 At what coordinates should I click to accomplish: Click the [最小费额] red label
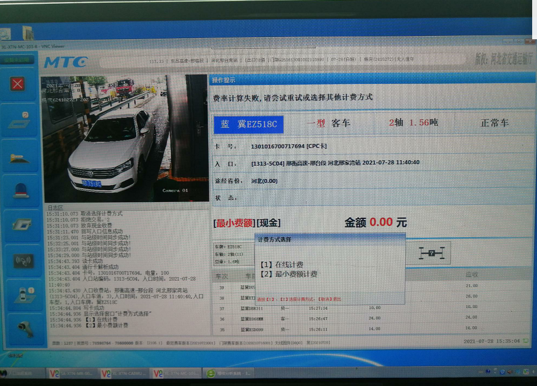tap(234, 223)
